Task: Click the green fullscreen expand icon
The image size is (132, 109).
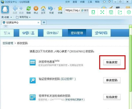Action: click(102, 12)
